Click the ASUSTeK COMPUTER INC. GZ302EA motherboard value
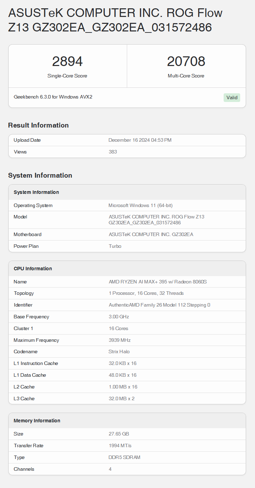Viewport: 255px width, 488px height. click(x=151, y=234)
